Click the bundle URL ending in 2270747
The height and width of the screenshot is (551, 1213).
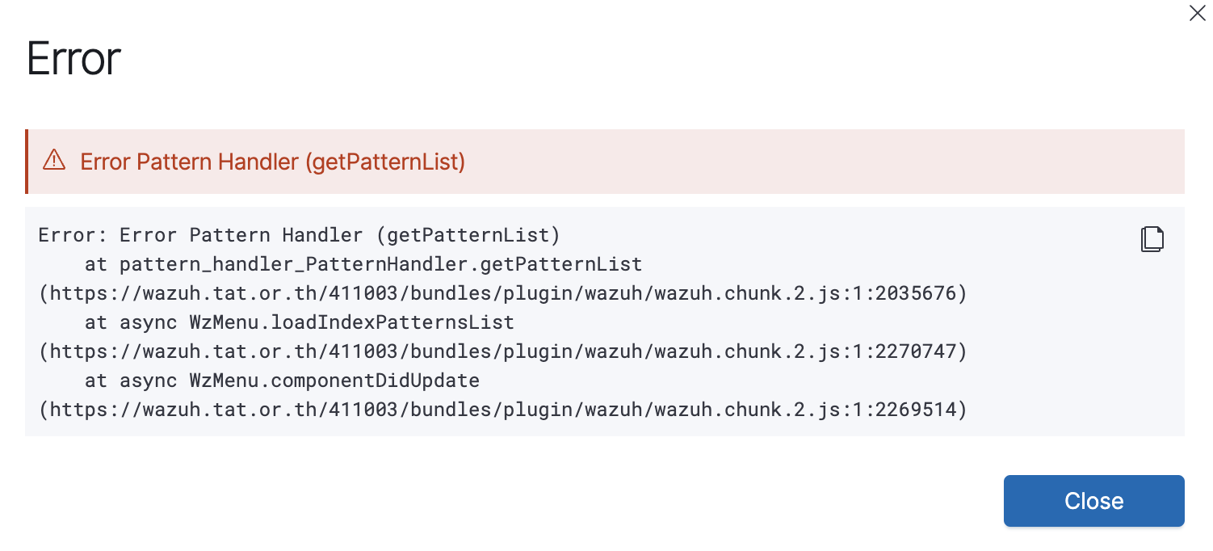tap(502, 351)
